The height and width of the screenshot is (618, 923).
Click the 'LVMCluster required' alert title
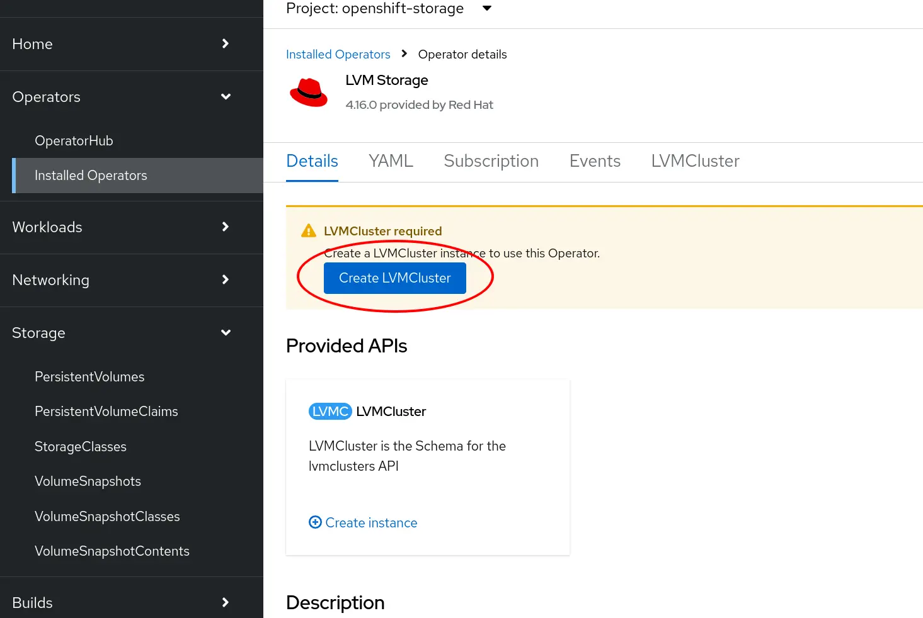383,231
